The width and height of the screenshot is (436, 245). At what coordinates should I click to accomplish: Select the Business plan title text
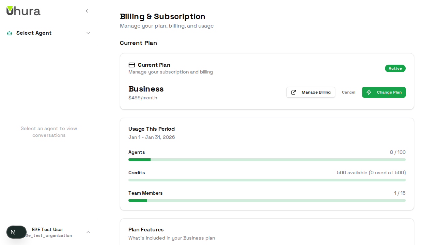(x=146, y=89)
